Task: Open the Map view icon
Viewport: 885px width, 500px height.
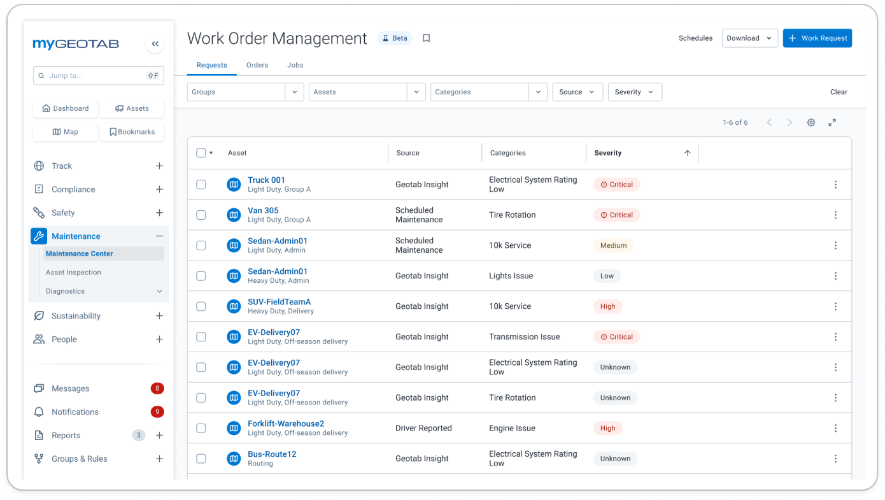Action: pyautogui.click(x=65, y=131)
